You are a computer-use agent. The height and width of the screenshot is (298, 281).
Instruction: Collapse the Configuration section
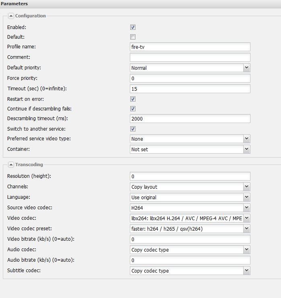[11, 16]
